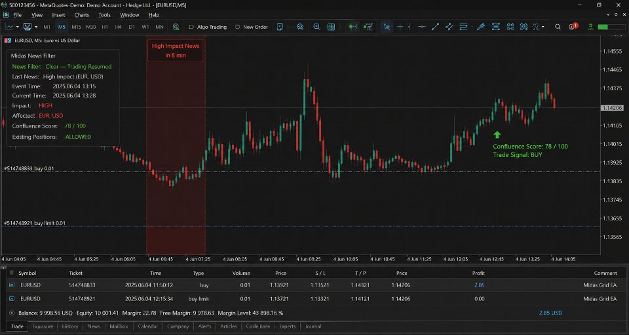The width and height of the screenshot is (629, 335).
Task: Click the Profit column header
Action: click(x=478, y=273)
